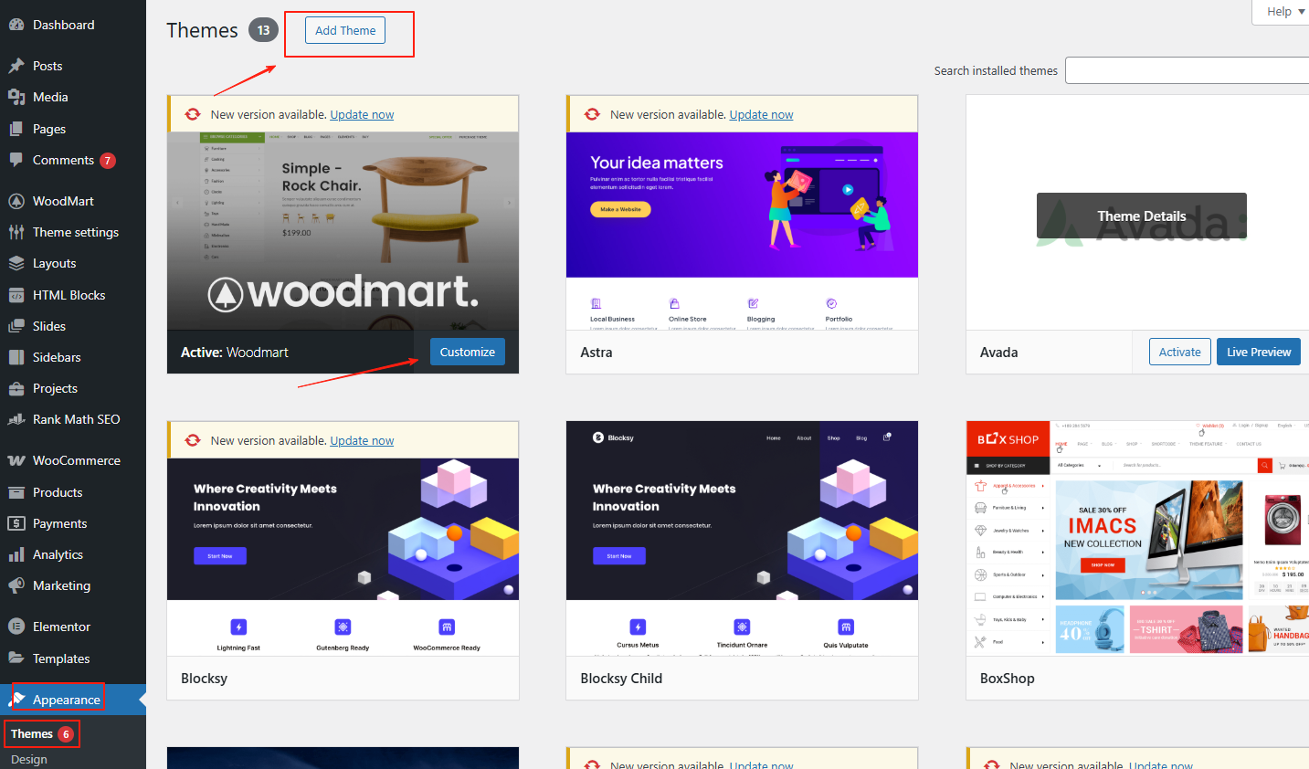This screenshot has height=769, width=1309.
Task: Click the Marketing megaphone icon
Action: pyautogui.click(x=16, y=585)
